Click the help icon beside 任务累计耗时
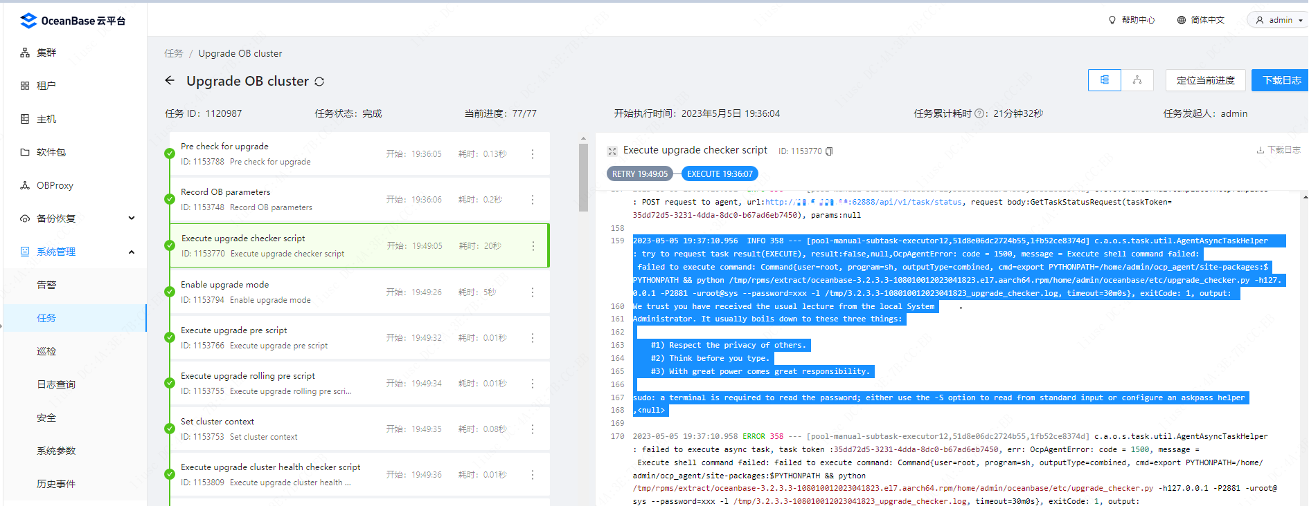Screen dimensions: 1309x506 [979, 113]
